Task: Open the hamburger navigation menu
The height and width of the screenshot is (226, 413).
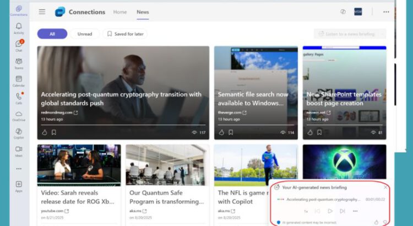Action: [x=42, y=12]
